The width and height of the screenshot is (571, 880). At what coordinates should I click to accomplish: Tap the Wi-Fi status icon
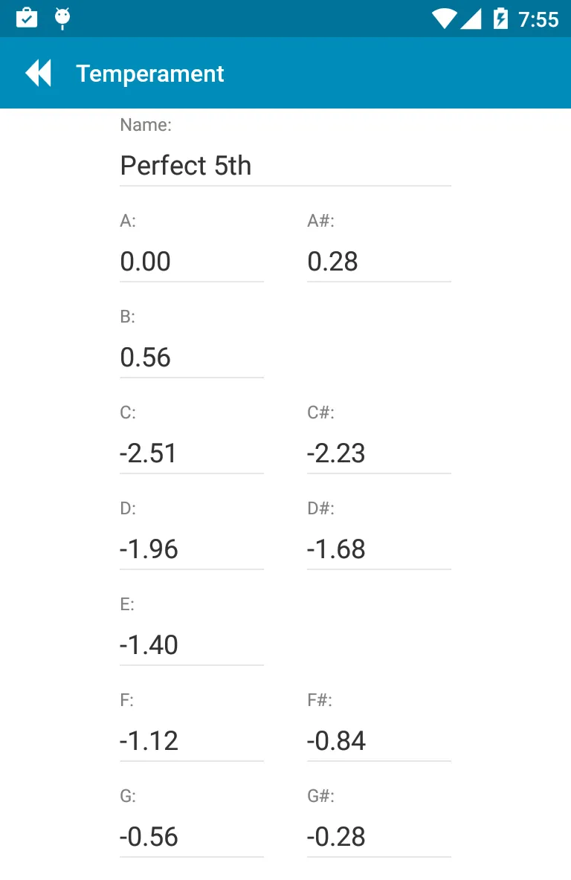[x=443, y=19]
